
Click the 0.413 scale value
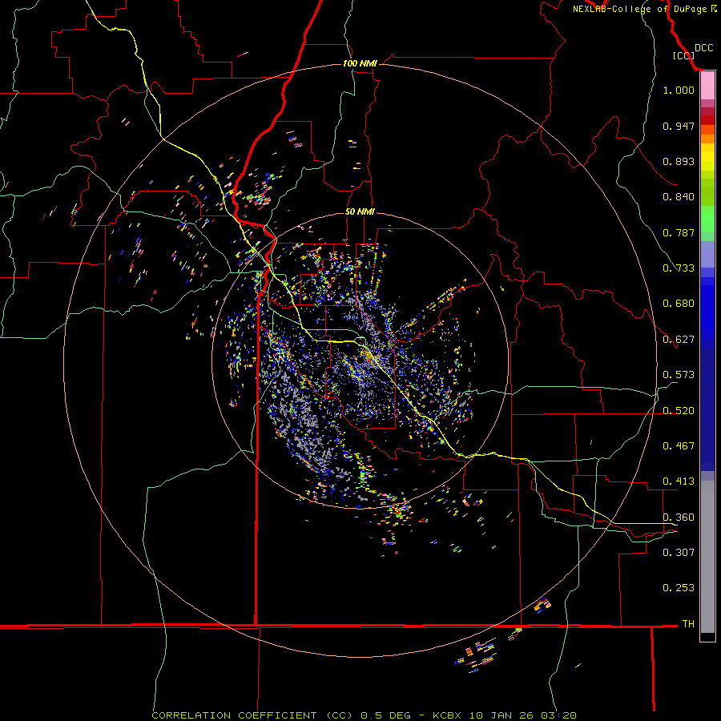coord(679,481)
